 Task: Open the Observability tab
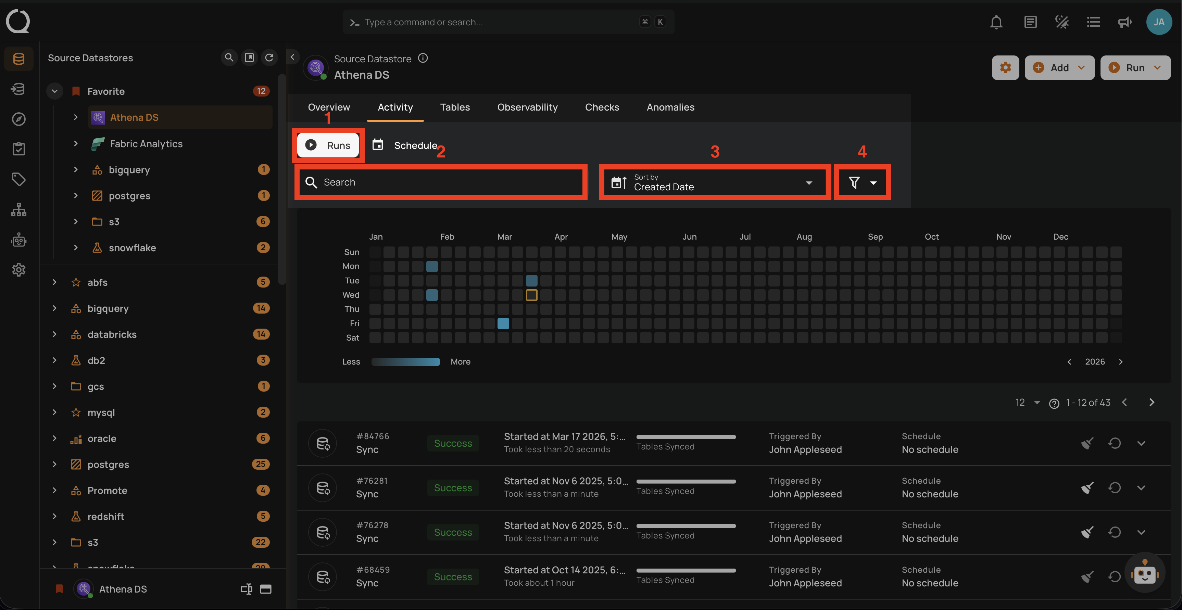coord(527,107)
